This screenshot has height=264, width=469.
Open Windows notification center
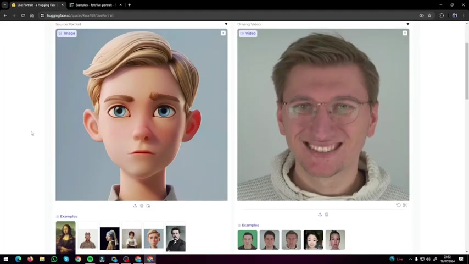coord(461,259)
